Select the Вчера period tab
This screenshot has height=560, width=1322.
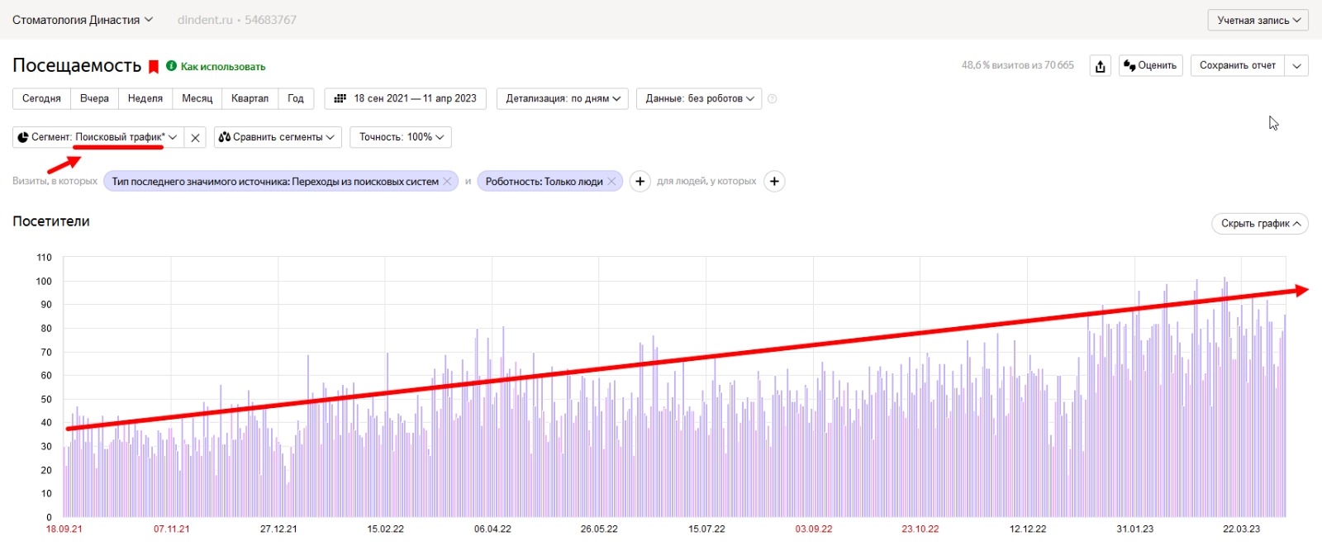coord(94,98)
